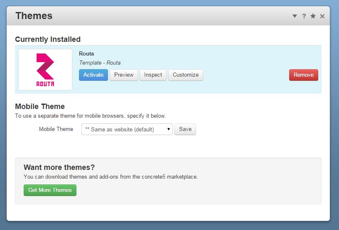Preview the Routa theme
This screenshot has height=230, width=339.
pos(124,75)
